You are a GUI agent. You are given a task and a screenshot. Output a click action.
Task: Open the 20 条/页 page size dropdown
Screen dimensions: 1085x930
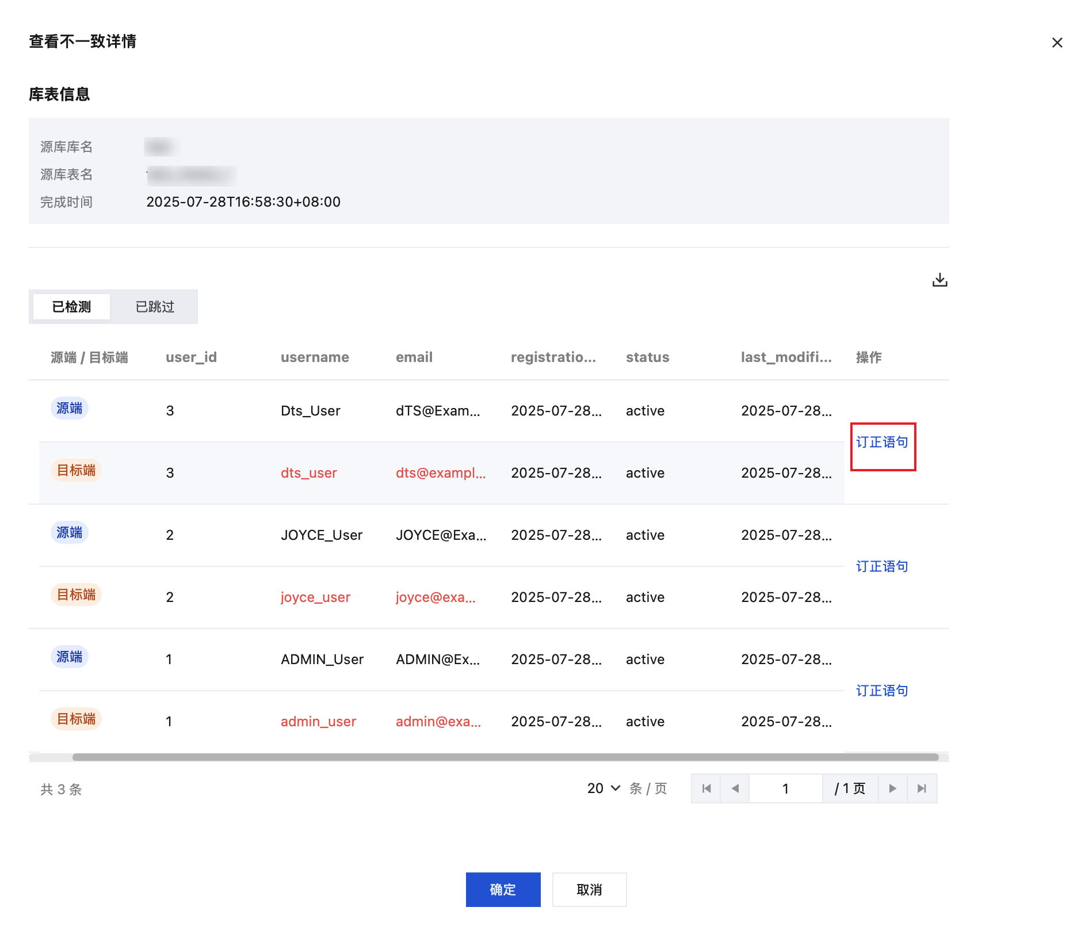[x=603, y=788]
